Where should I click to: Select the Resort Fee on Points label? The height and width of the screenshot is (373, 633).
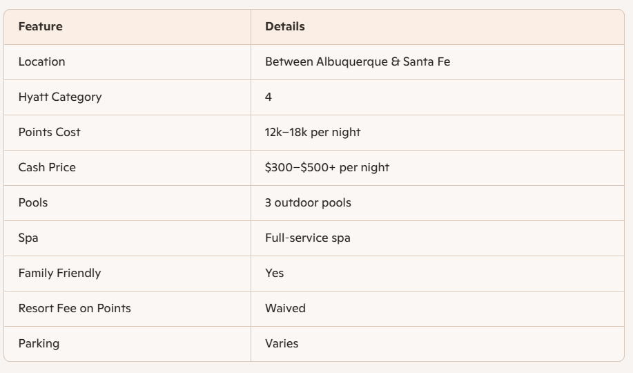[x=75, y=308]
